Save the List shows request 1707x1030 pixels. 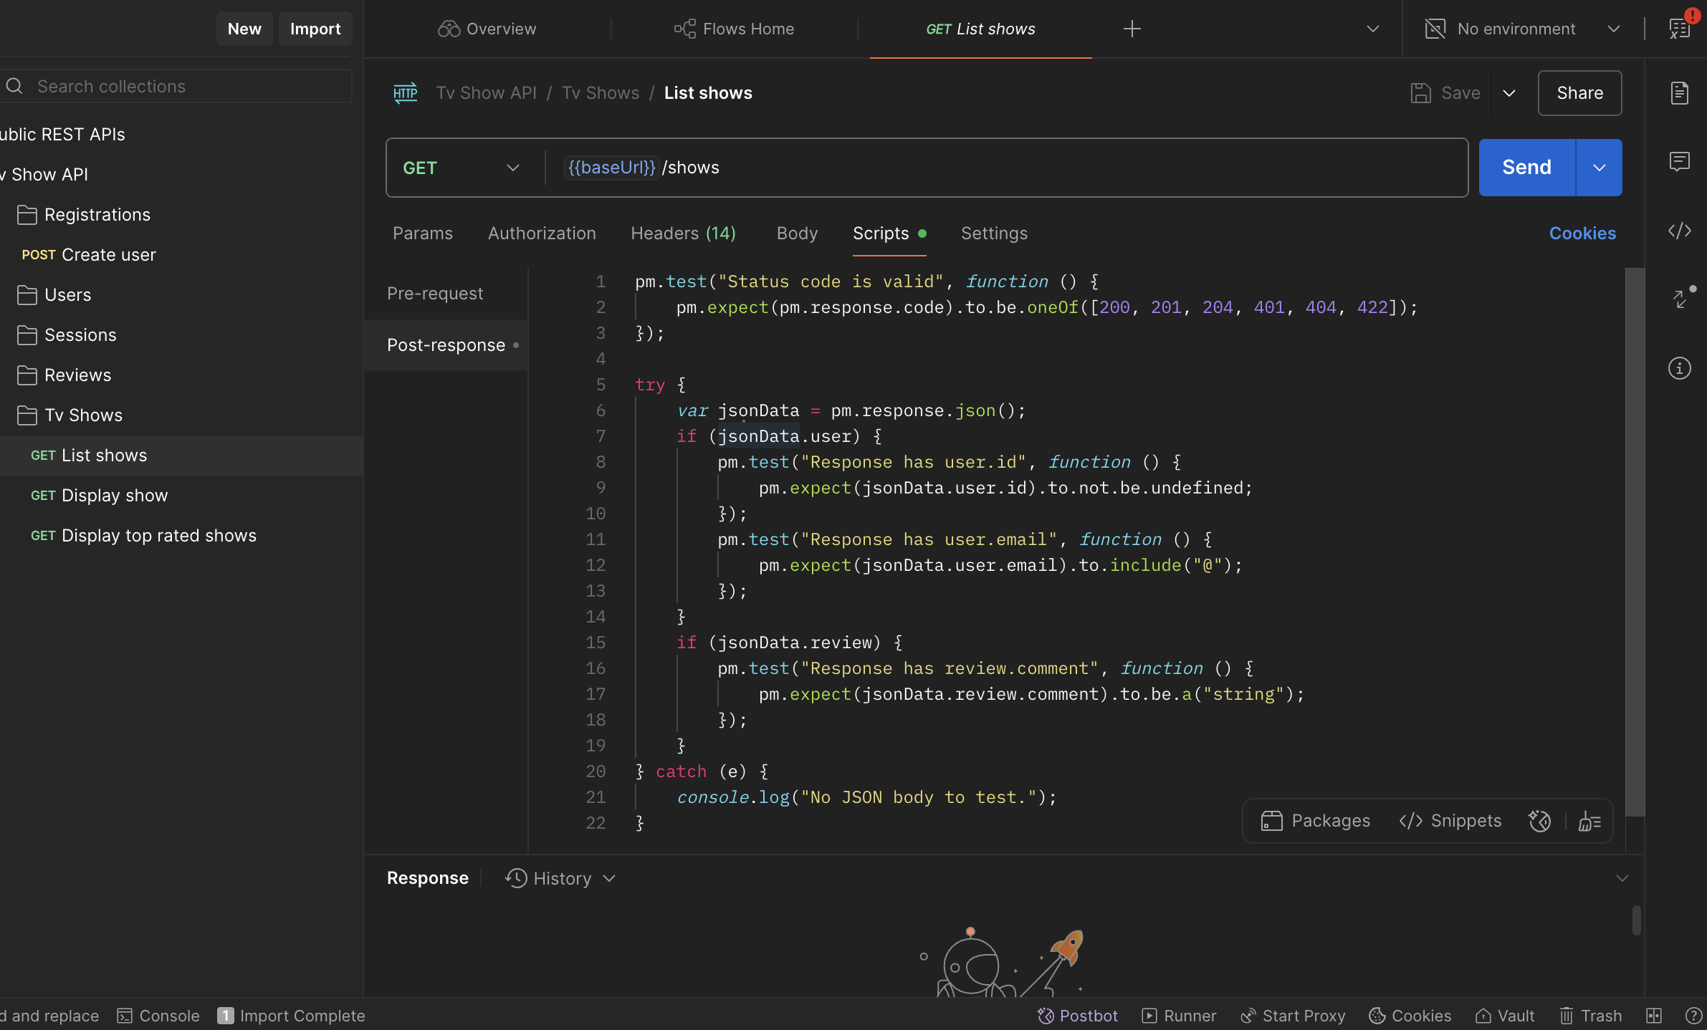click(1445, 93)
